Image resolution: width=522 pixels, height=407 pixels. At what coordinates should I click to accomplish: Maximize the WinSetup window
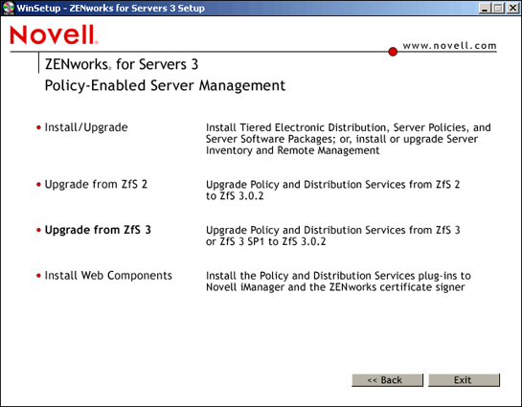tap(498, 8)
